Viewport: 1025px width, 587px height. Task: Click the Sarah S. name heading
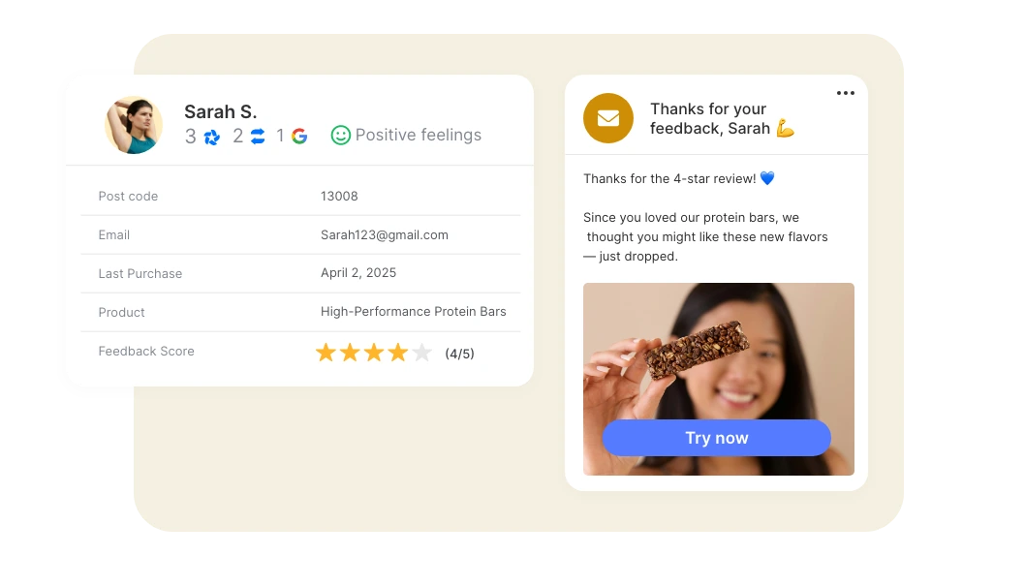220,111
